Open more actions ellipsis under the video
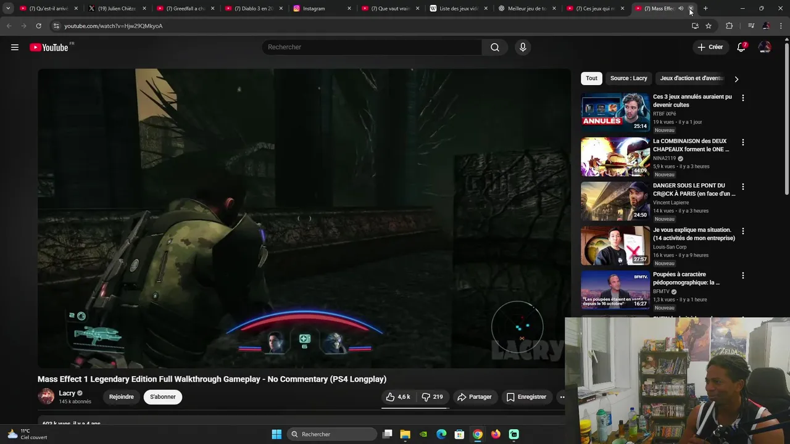Image resolution: width=790 pixels, height=444 pixels. 562,397
